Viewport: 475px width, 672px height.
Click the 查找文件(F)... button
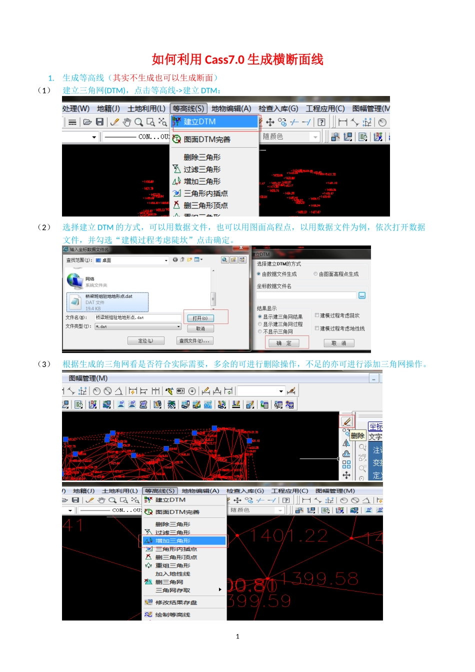195,340
